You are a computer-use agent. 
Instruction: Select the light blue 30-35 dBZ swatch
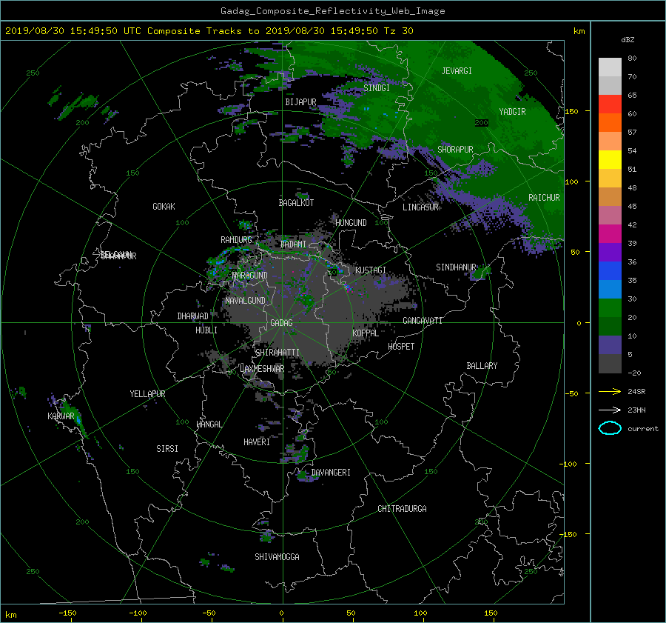pos(610,290)
